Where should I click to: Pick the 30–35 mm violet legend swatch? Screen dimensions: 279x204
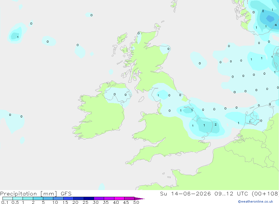pos(99,198)
